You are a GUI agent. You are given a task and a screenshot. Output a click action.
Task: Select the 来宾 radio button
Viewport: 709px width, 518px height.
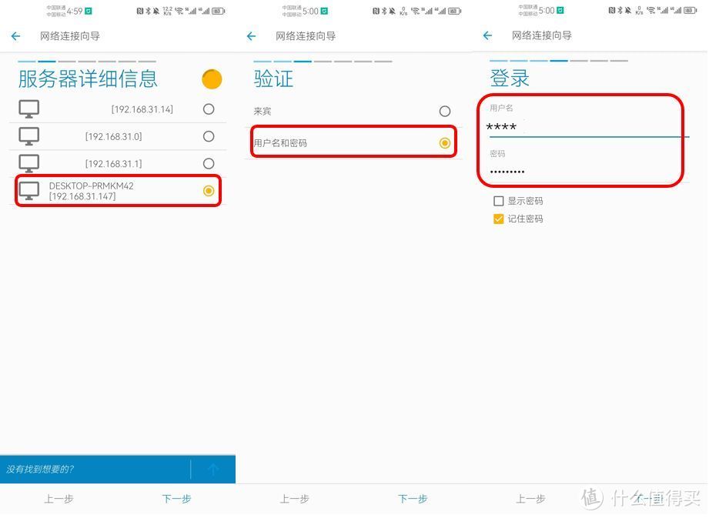click(445, 111)
